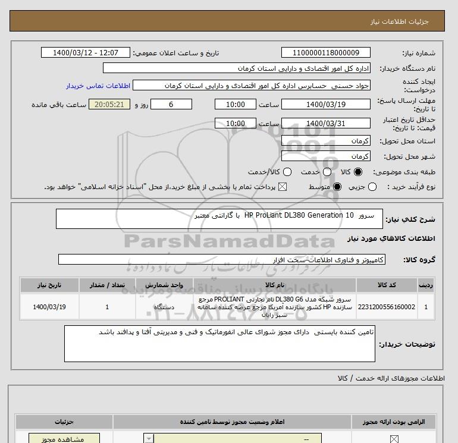Click the public announcement date field

[x=85, y=52]
